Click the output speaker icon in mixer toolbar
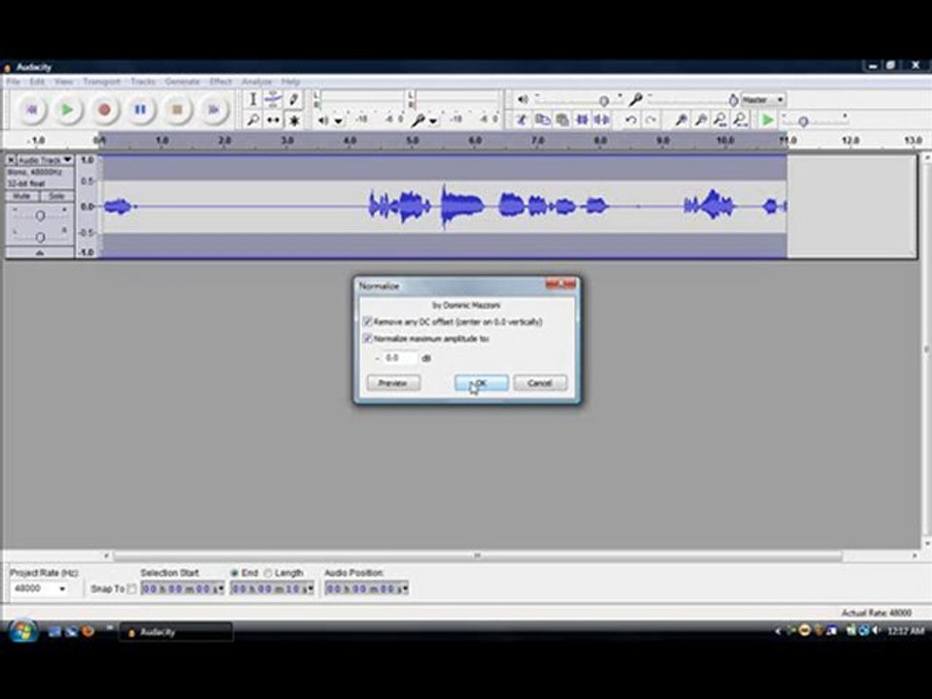The height and width of the screenshot is (699, 932). (x=522, y=99)
